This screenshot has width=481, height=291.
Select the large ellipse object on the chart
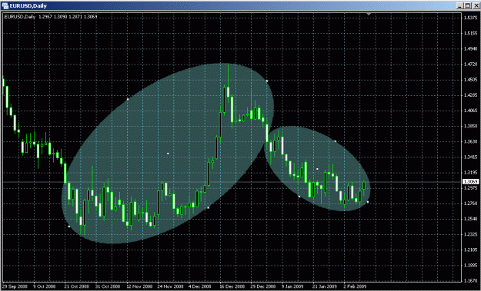pos(168,154)
